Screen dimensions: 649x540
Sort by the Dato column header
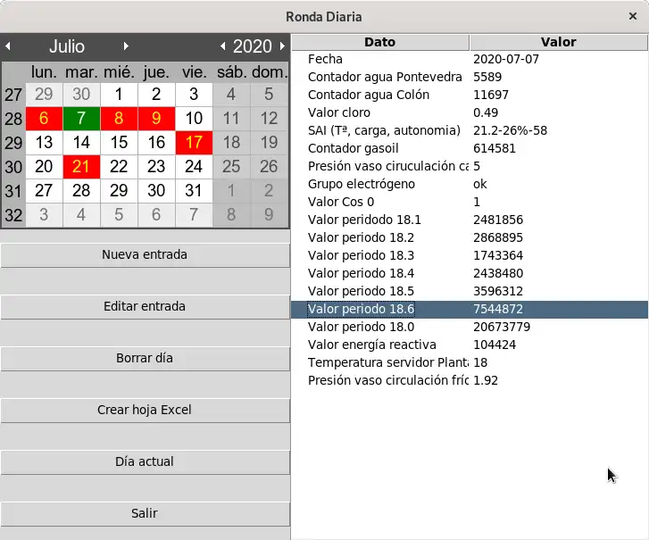pyautogui.click(x=380, y=42)
